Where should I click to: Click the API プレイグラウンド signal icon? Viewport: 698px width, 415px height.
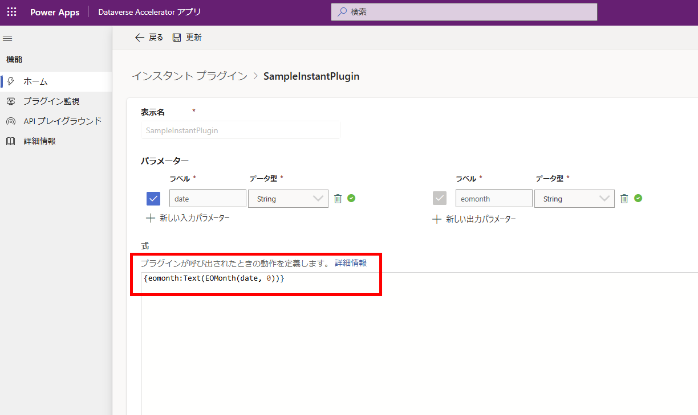tap(11, 121)
